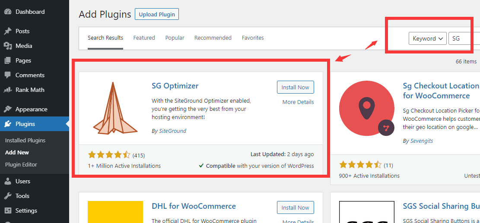Click SGS Social Sharing Buttons logo

pyautogui.click(x=367, y=212)
